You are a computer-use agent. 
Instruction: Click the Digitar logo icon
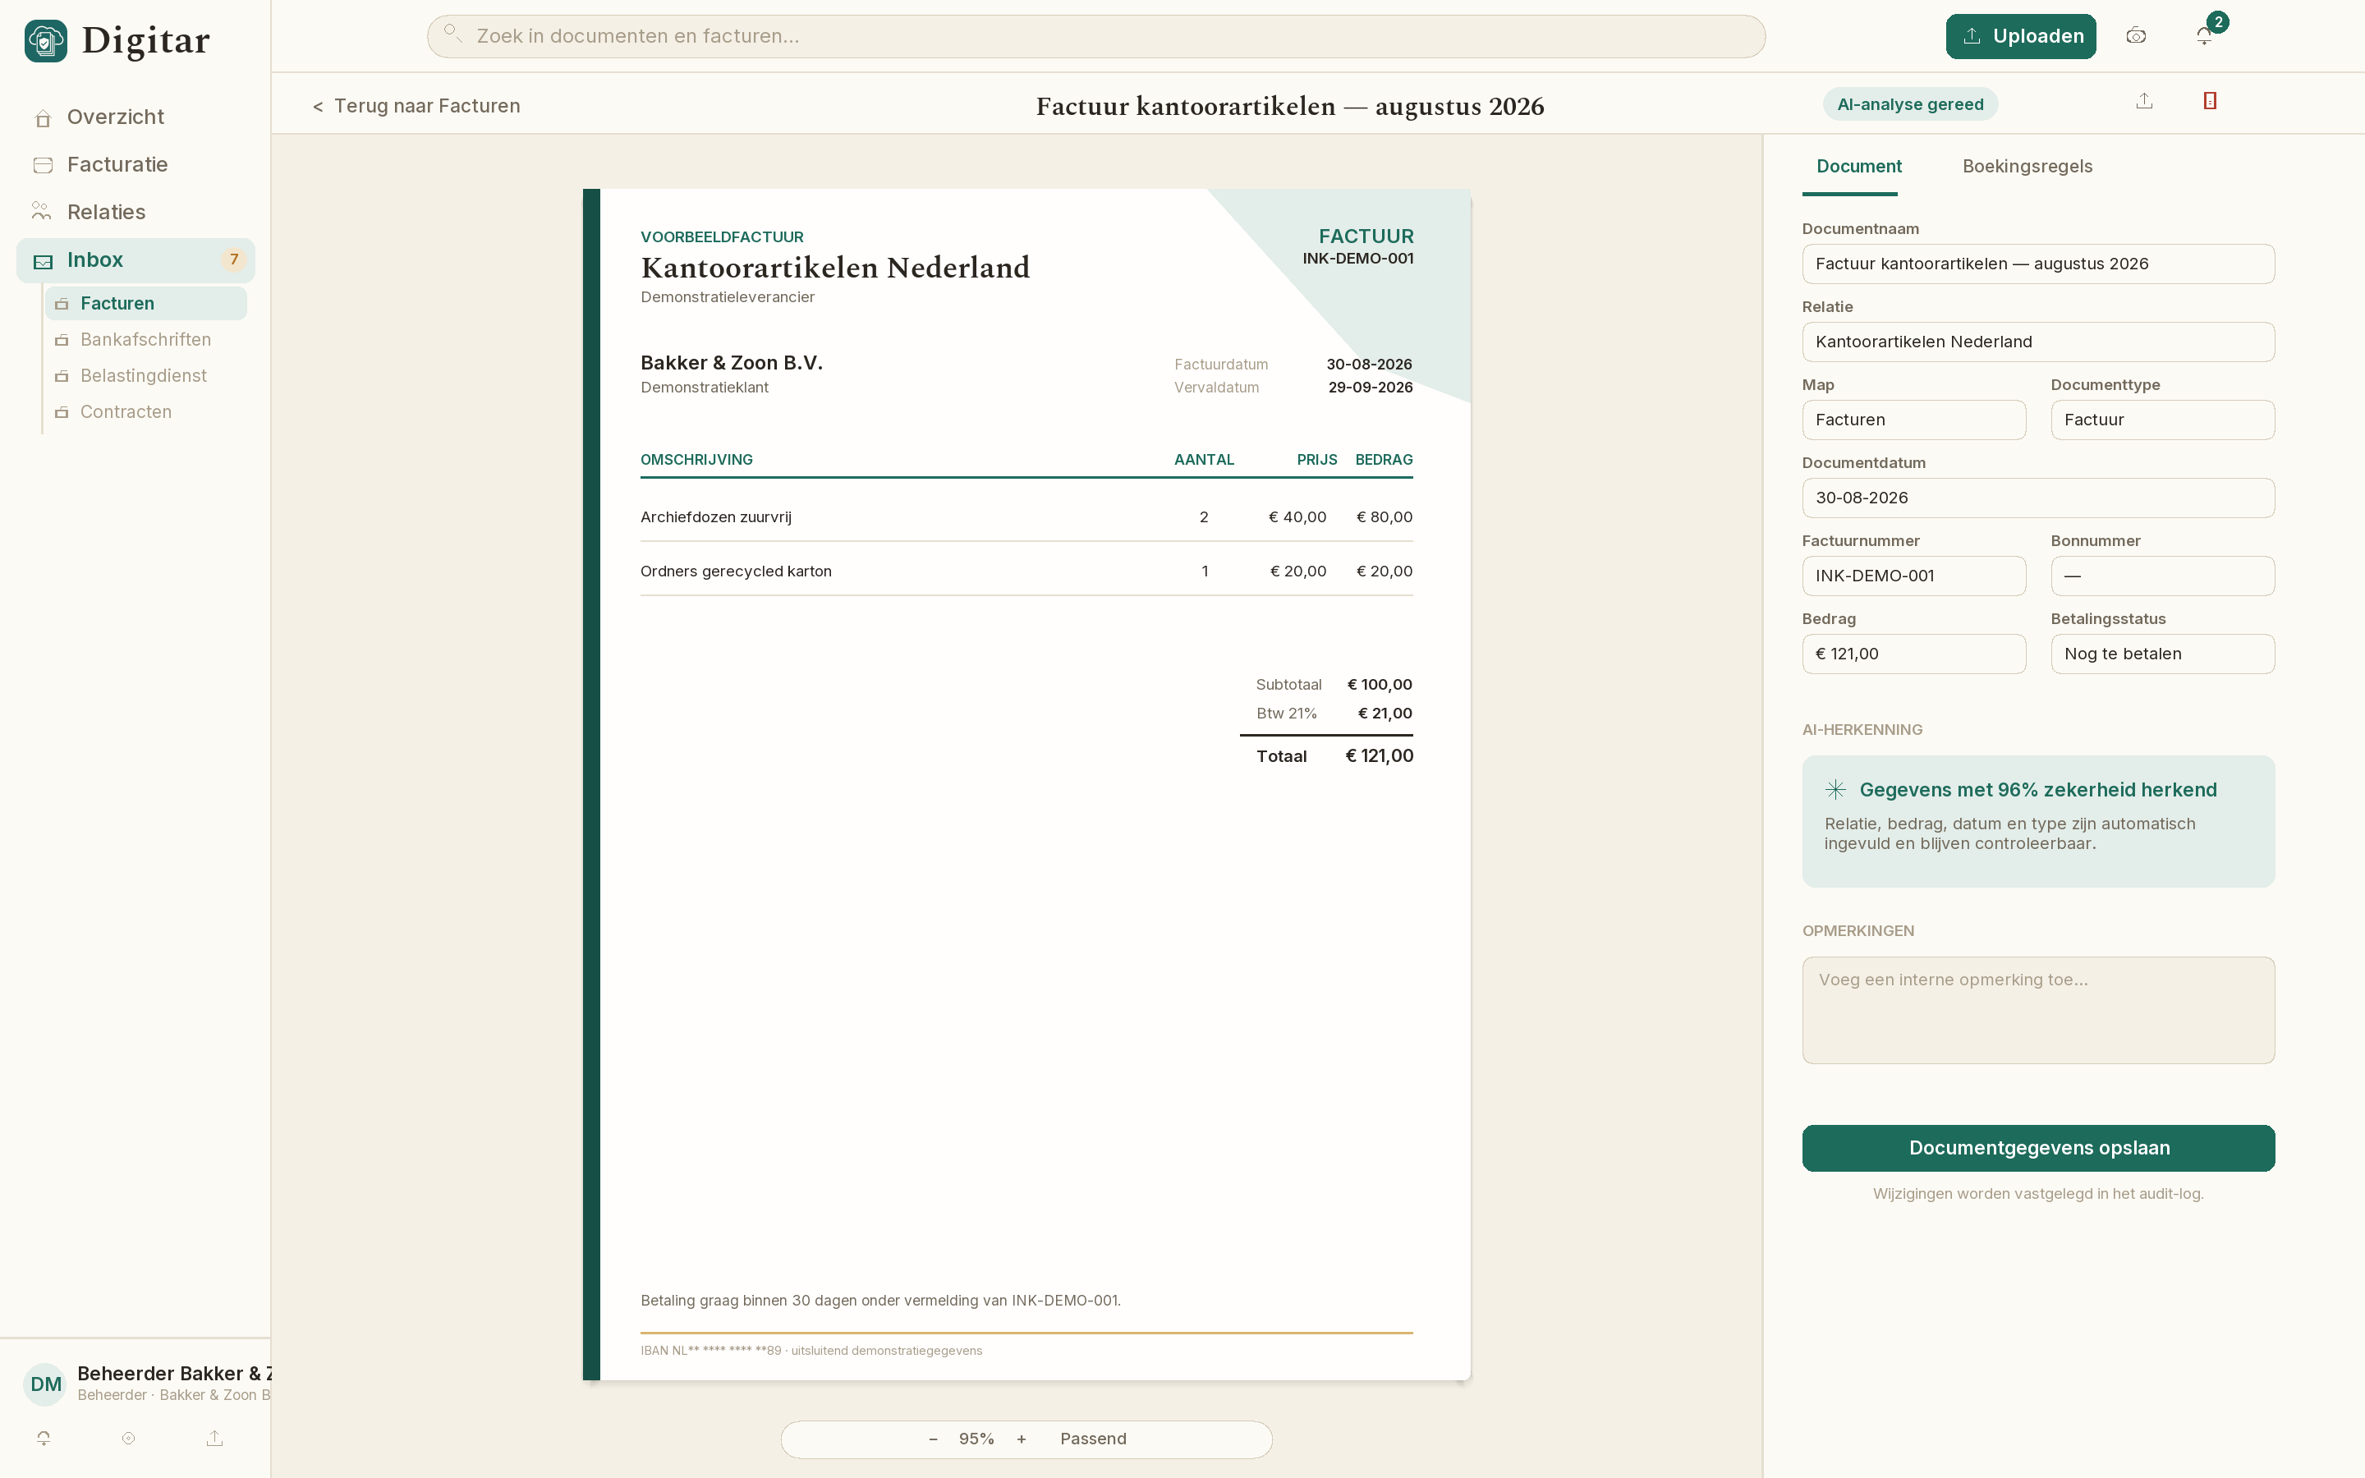click(x=46, y=41)
